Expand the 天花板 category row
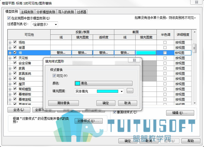 point(10,58)
